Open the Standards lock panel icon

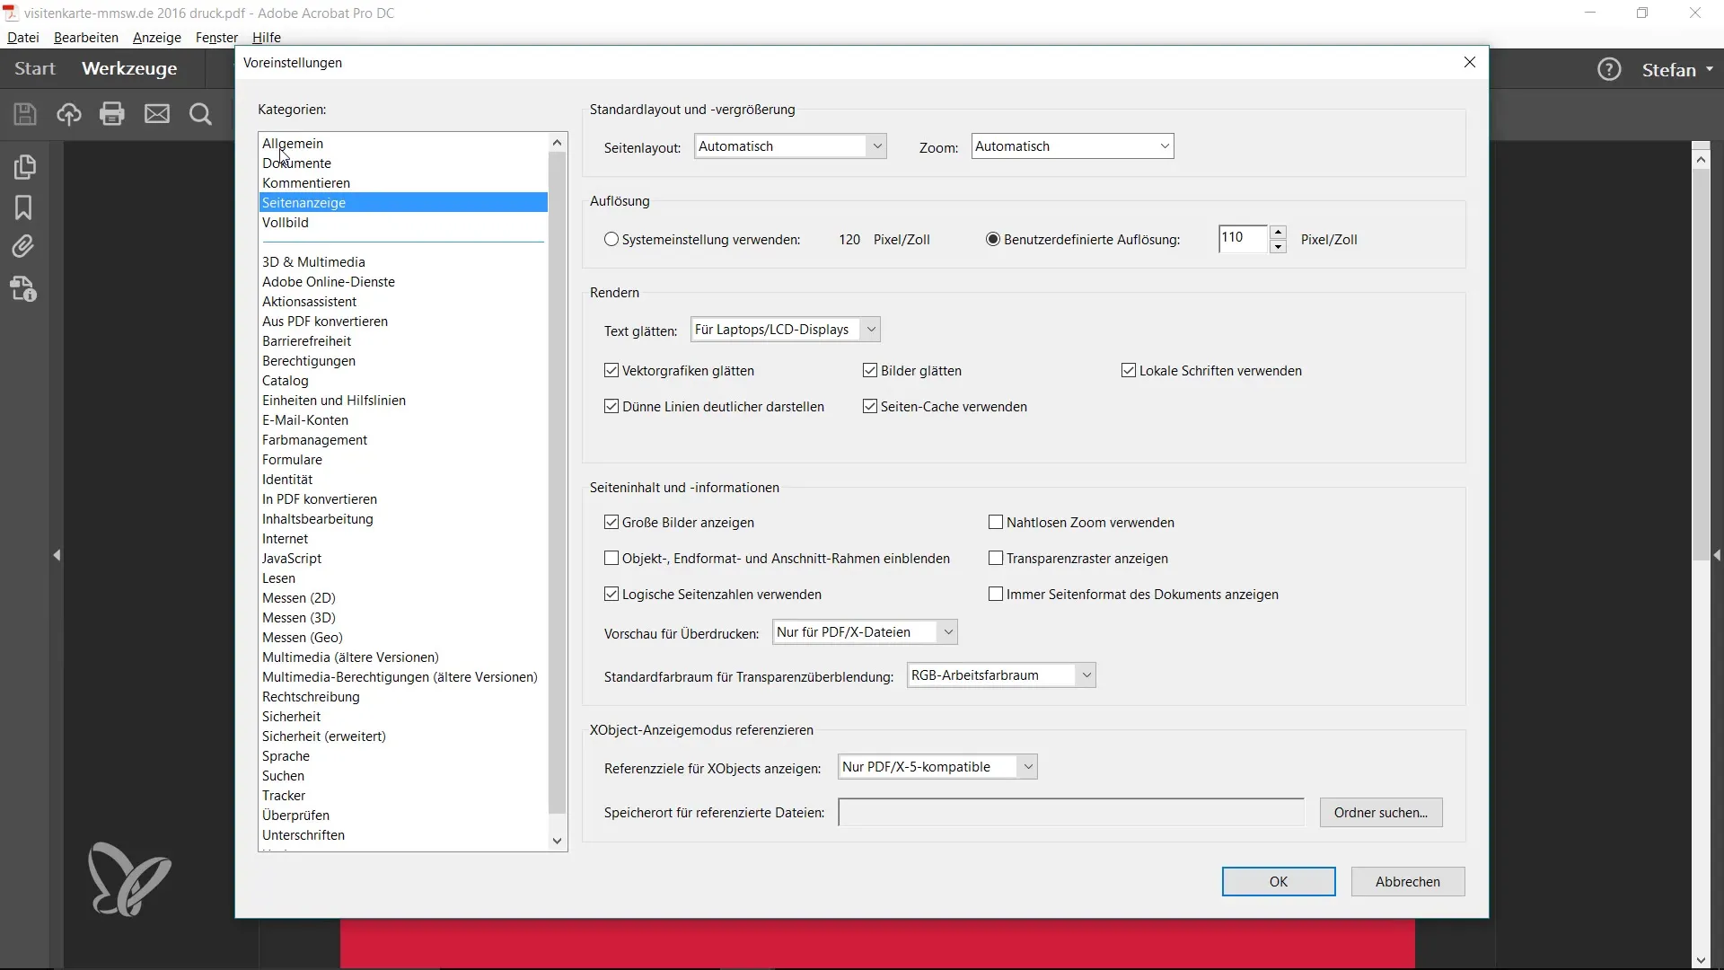click(x=24, y=289)
